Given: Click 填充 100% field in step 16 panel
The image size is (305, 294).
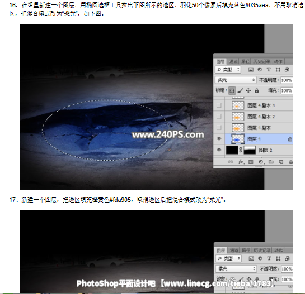Looking at the screenshot, I should [287, 90].
